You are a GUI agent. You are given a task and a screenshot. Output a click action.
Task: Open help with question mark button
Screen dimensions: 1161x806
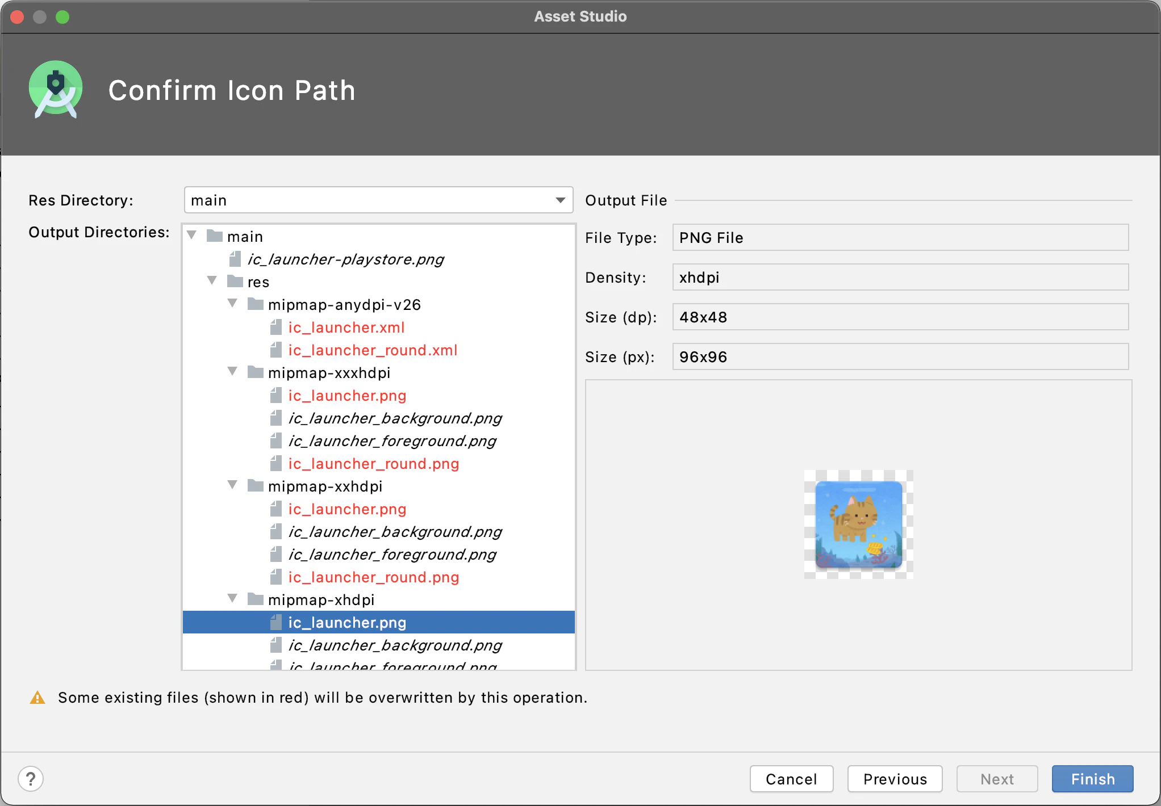click(x=31, y=779)
